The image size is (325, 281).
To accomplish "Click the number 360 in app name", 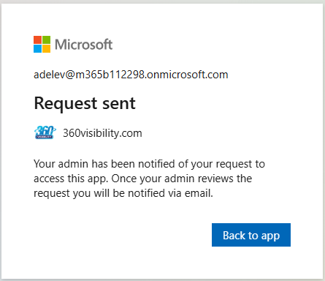I will tap(72, 133).
